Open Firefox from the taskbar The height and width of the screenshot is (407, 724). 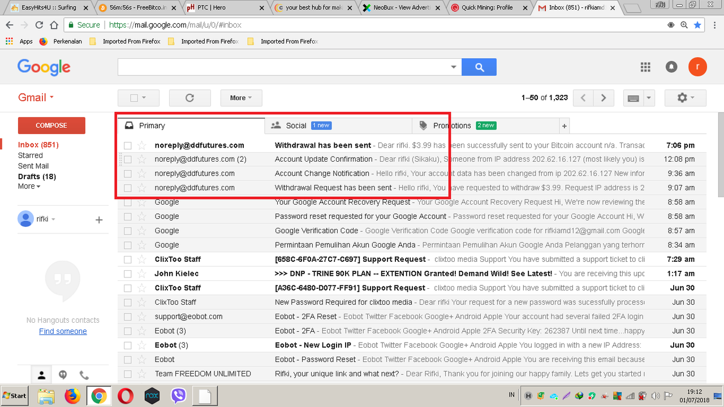pos(72,396)
